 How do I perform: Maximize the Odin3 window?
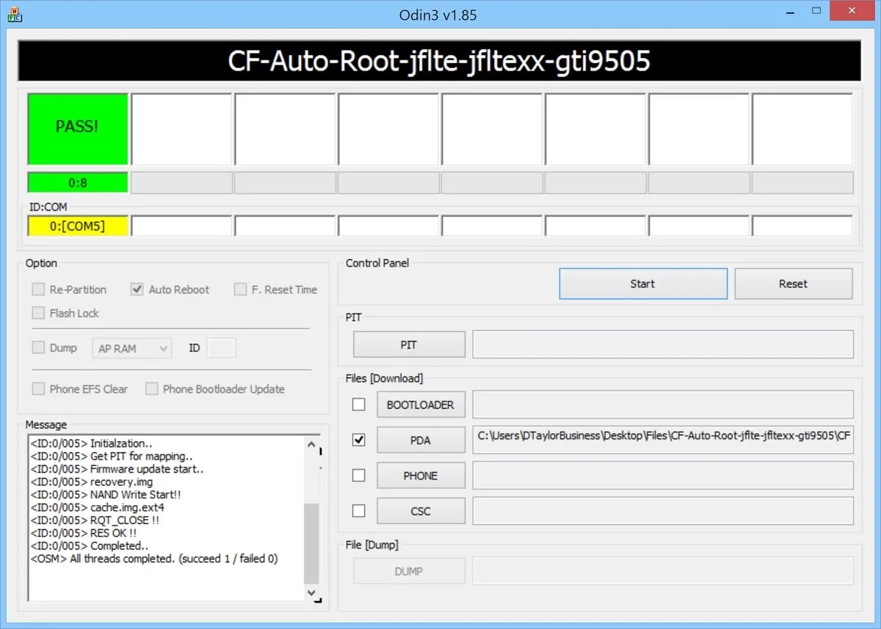816,11
